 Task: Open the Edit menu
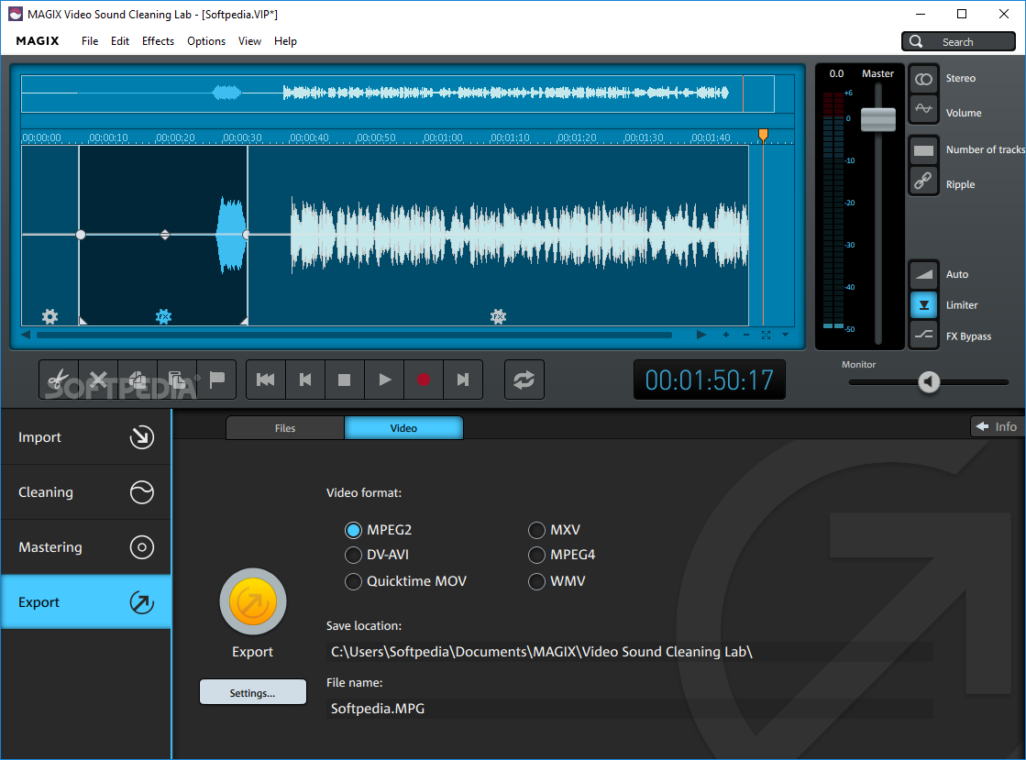120,41
